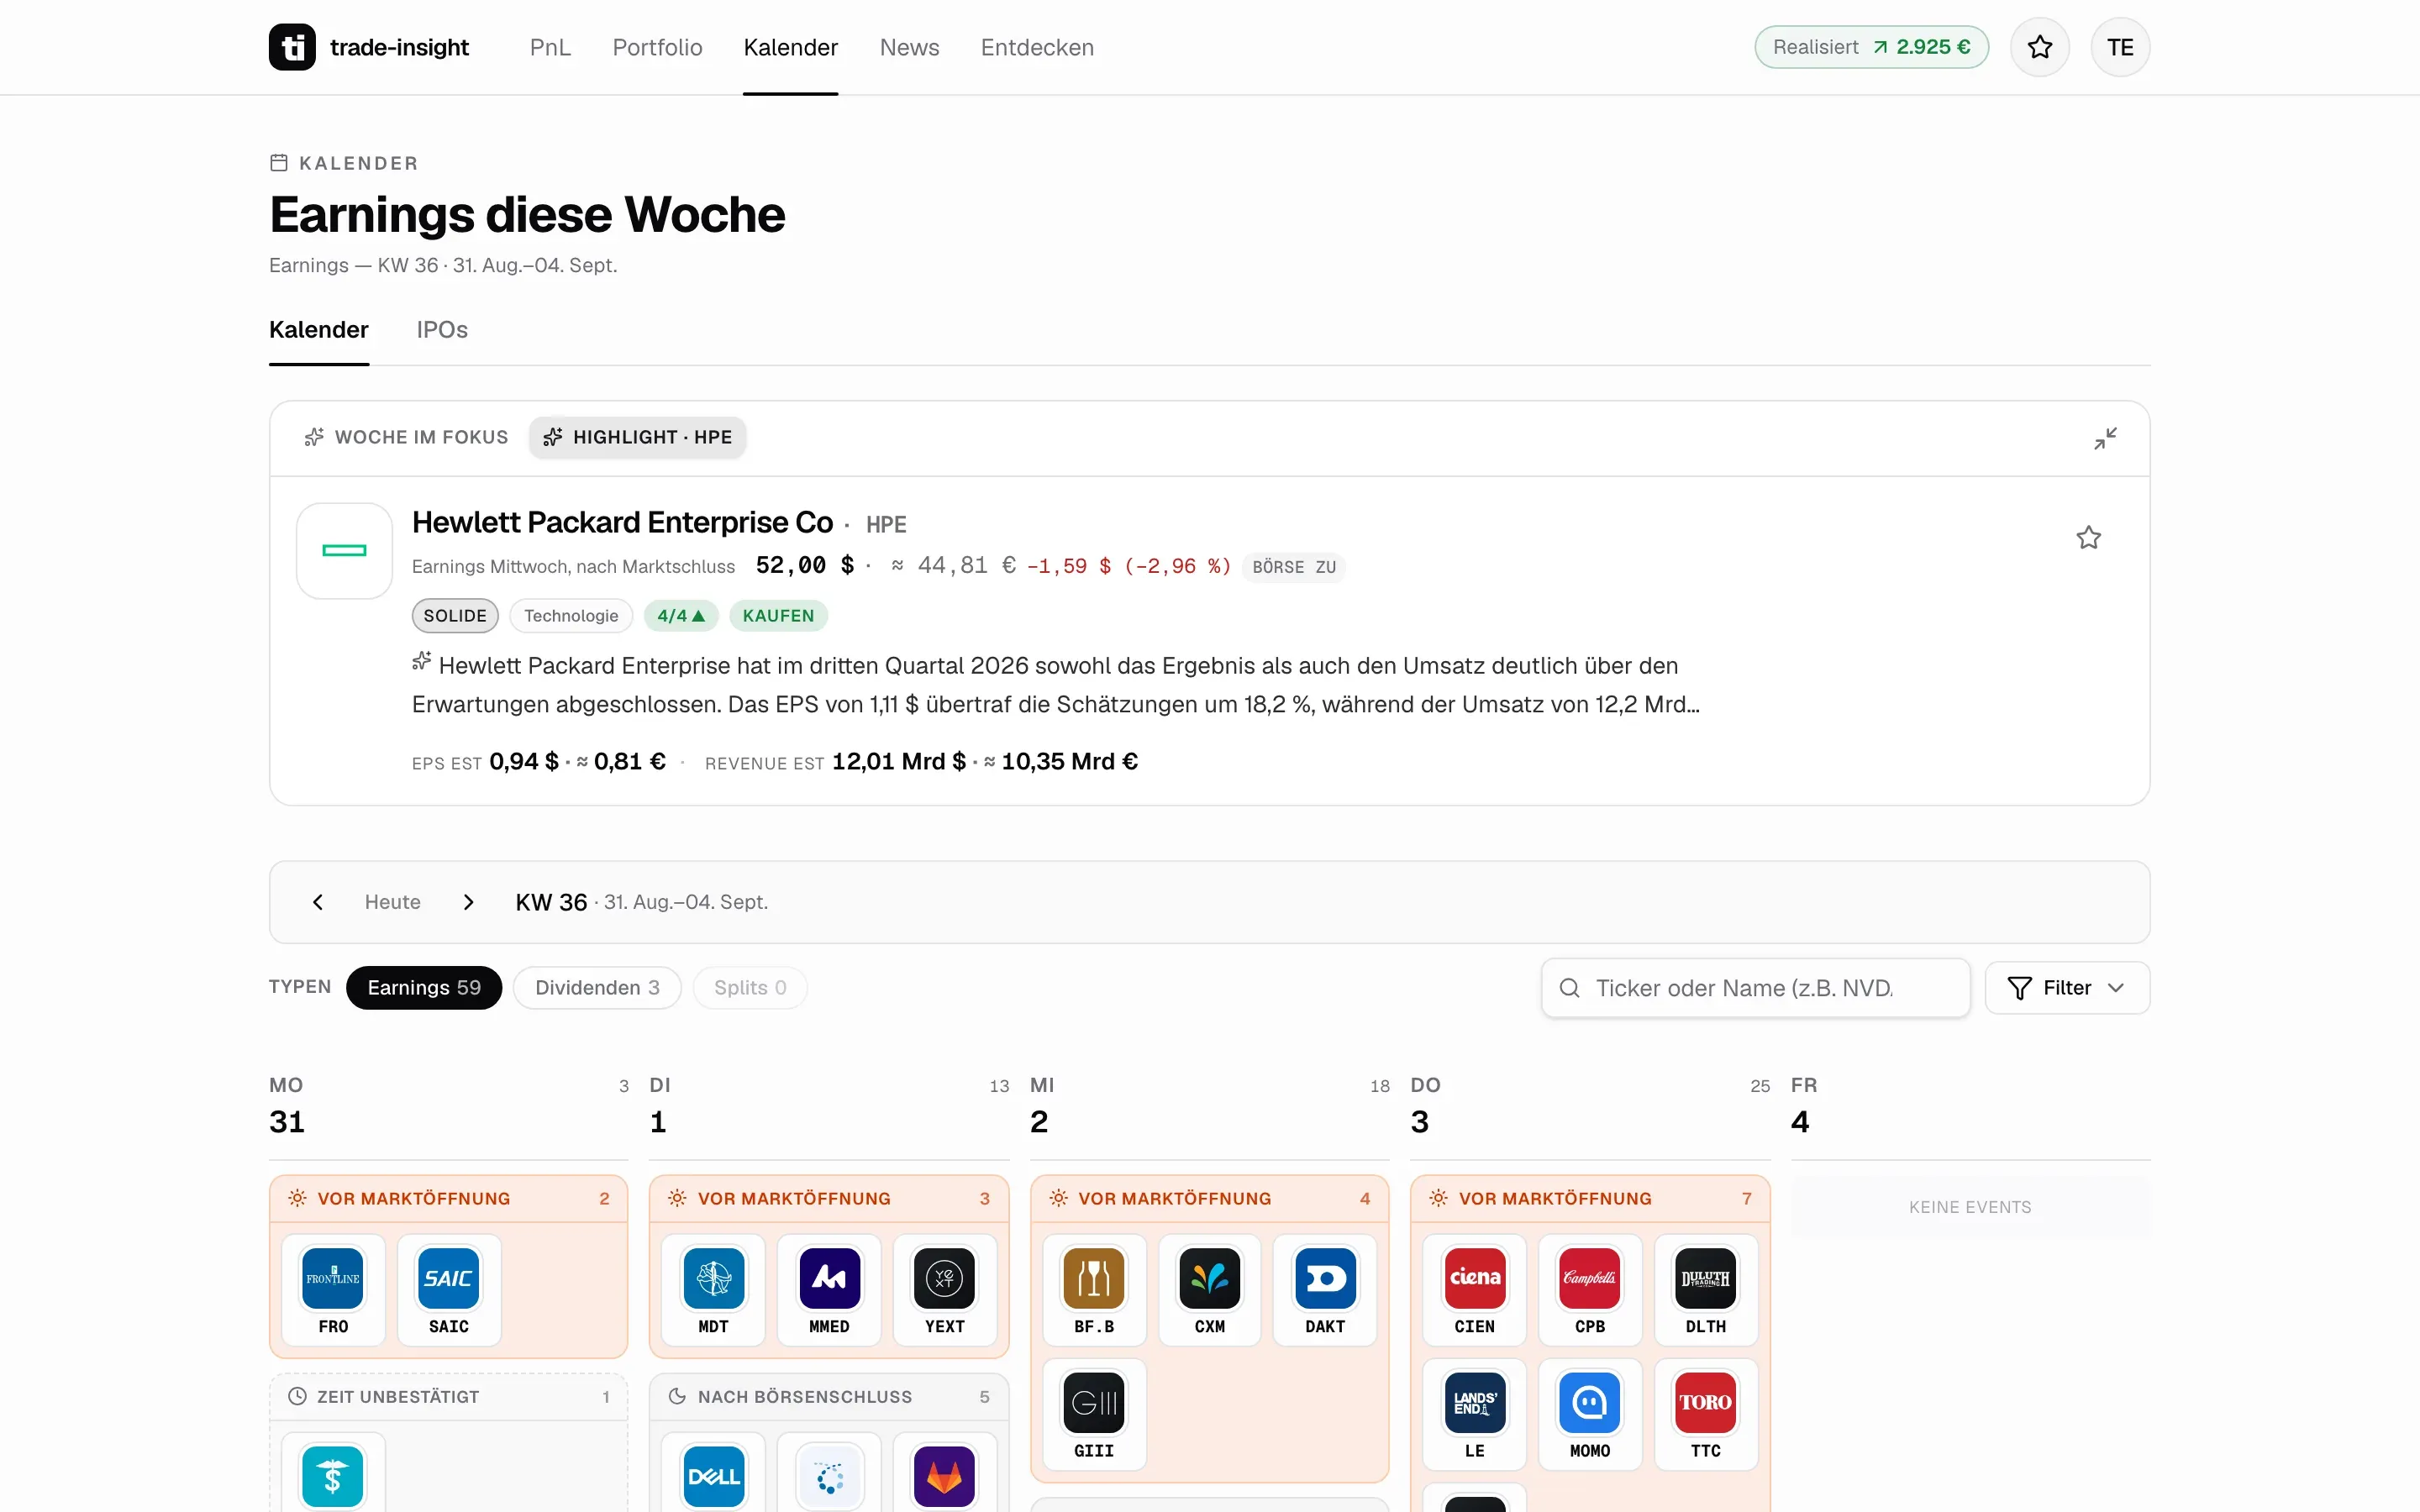Select the Woche im Fokus tab
Screen dimensions: 2420x1512
[x=406, y=437]
